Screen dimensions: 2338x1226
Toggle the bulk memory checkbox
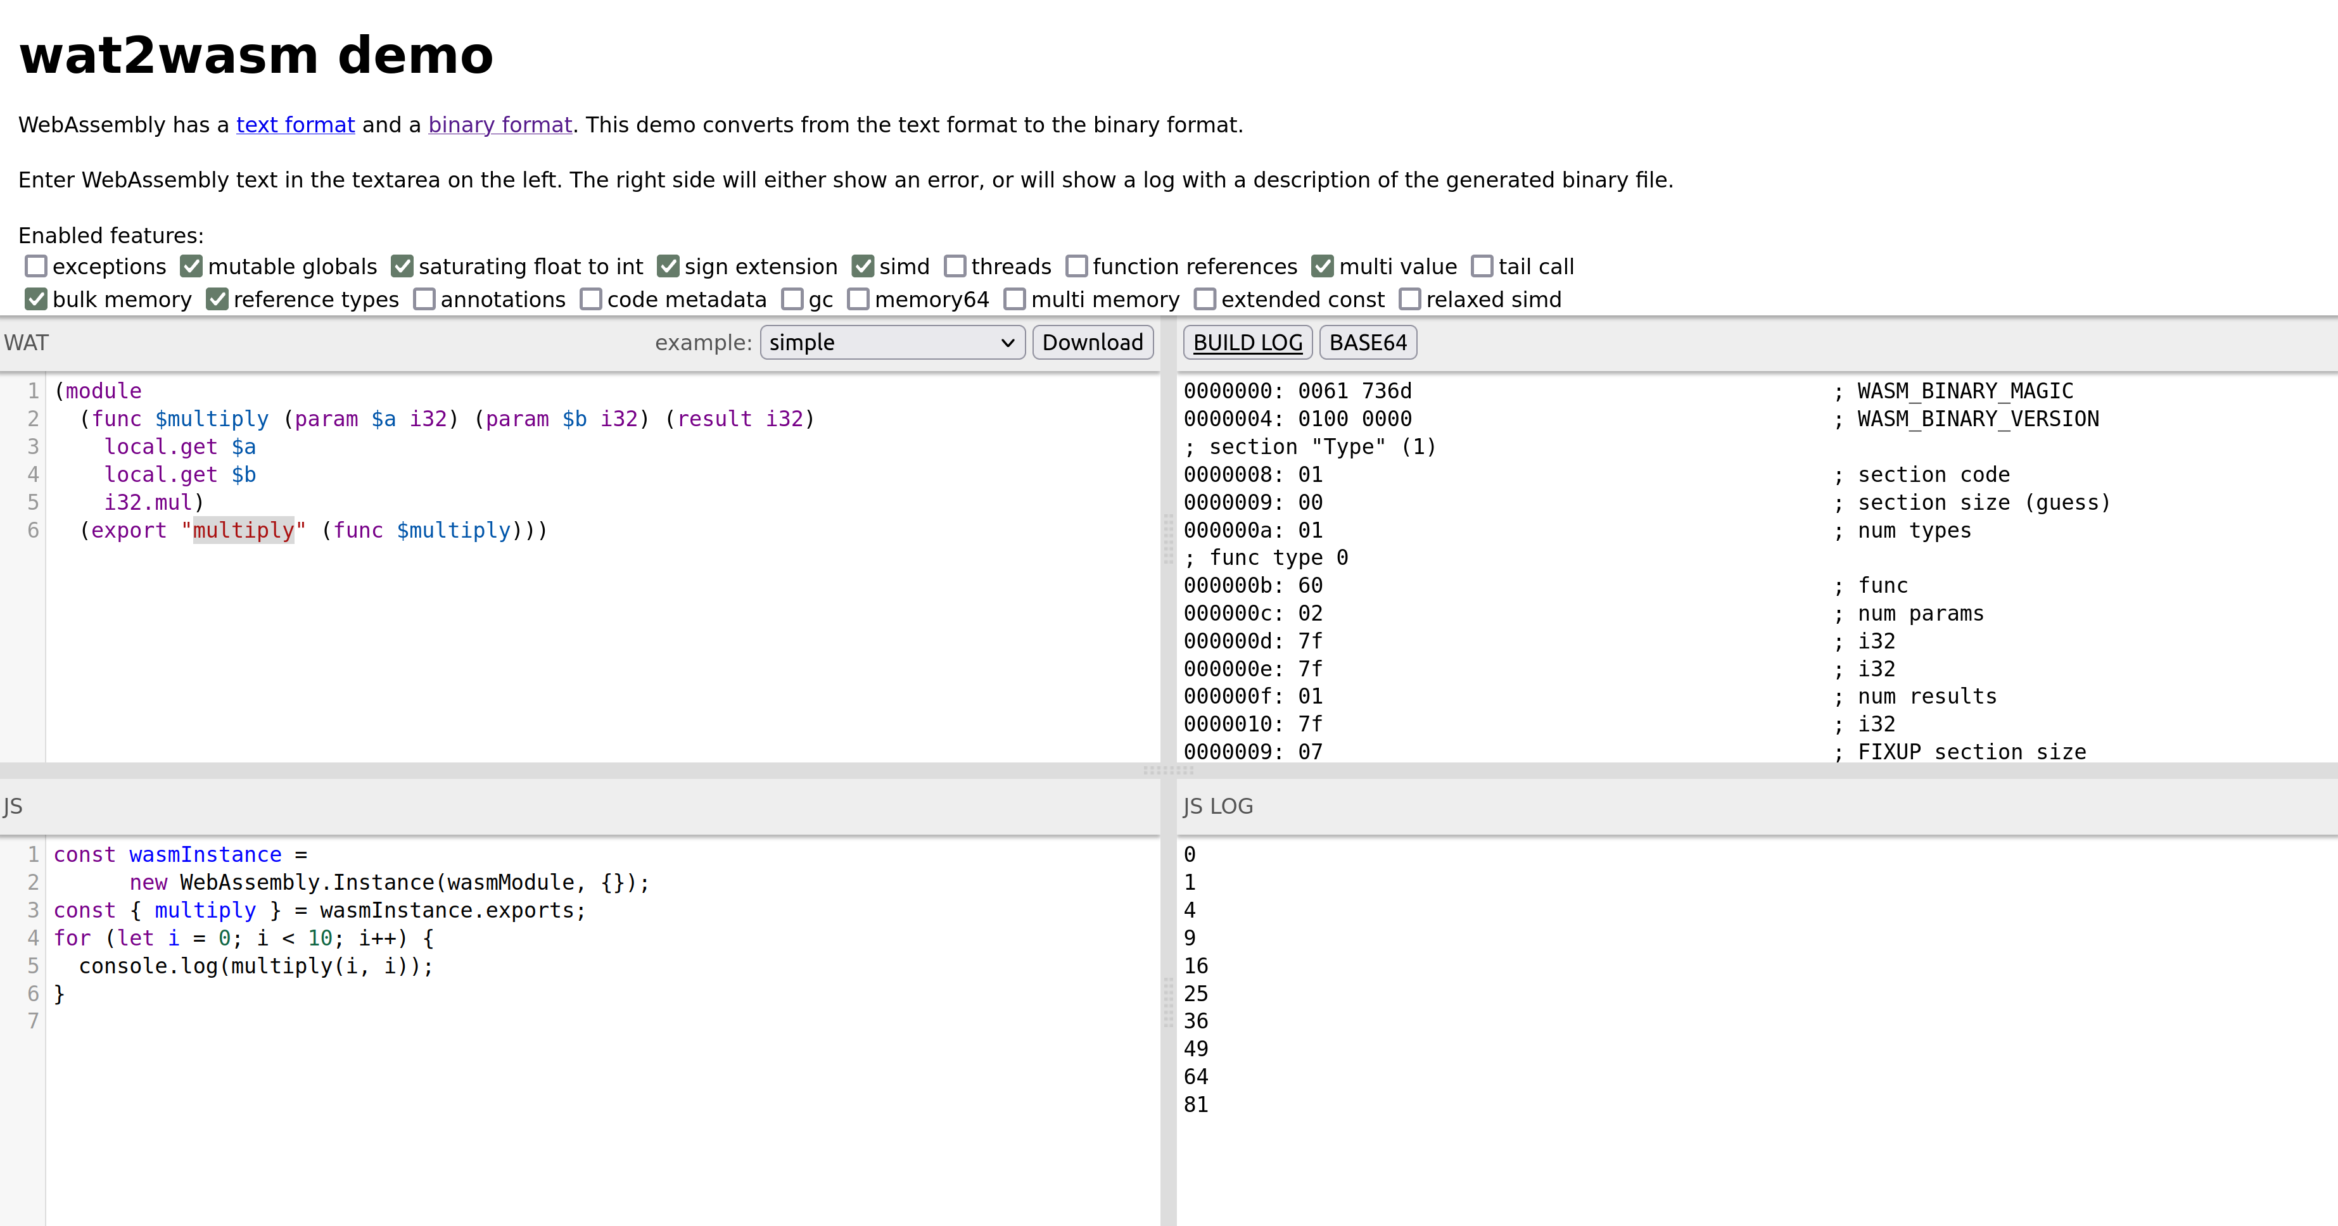click(x=35, y=298)
